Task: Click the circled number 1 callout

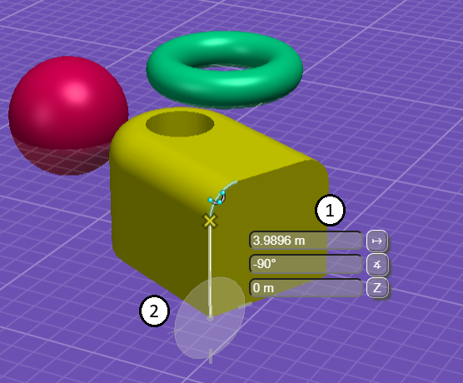Action: (330, 211)
